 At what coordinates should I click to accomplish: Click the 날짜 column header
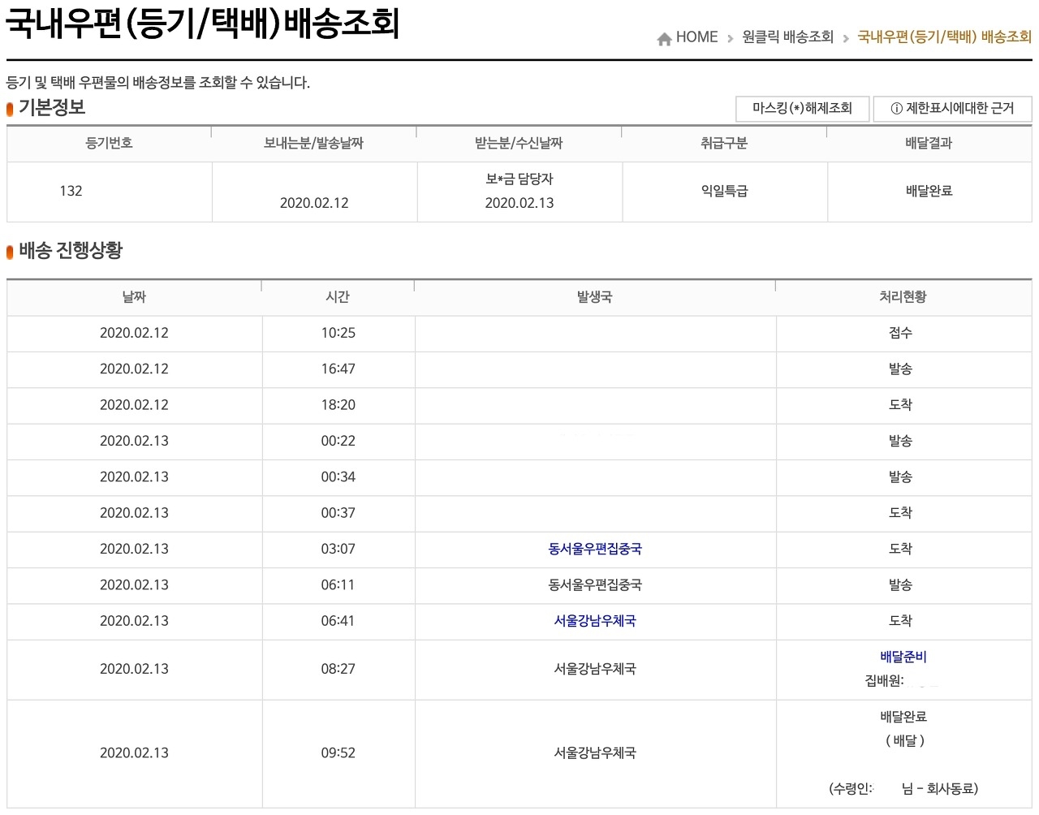click(134, 297)
